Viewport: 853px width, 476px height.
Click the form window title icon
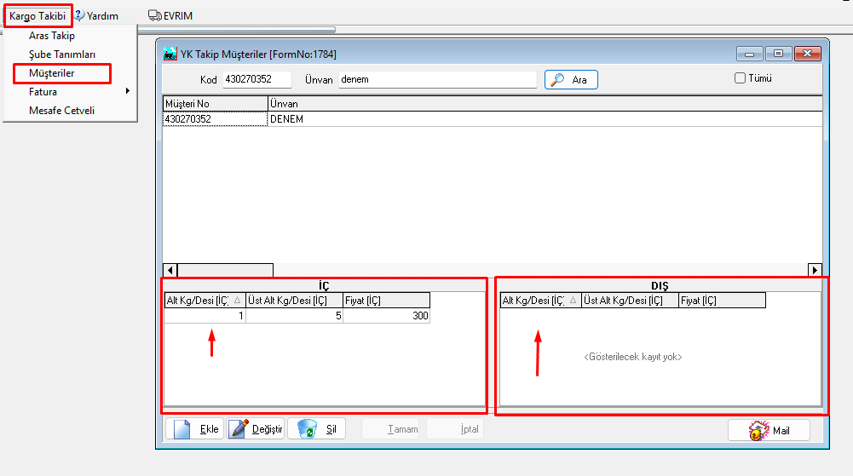(x=170, y=54)
